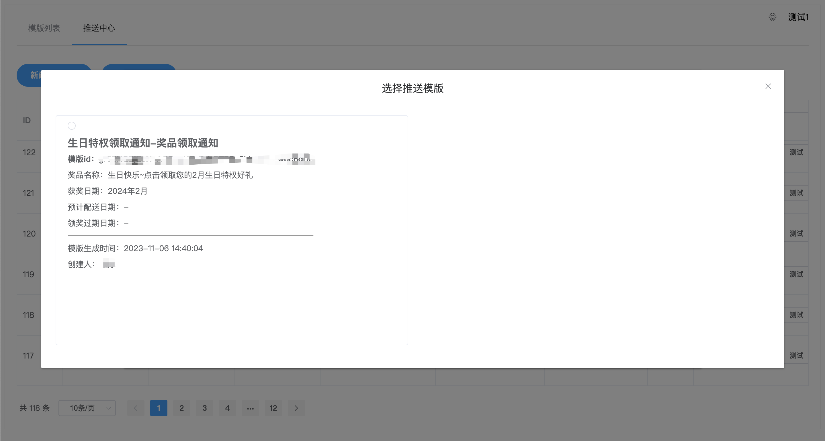Click the 模版生成时间 2023-11-06 14:40:04 text
Screen dimensions: 825x441
click(135, 248)
